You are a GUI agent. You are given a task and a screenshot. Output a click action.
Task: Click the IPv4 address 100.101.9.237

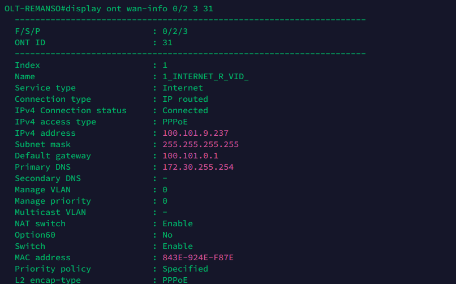coord(195,133)
